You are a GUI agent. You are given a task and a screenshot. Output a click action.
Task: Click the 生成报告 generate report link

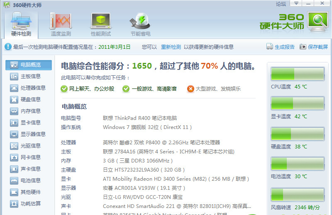(285, 47)
